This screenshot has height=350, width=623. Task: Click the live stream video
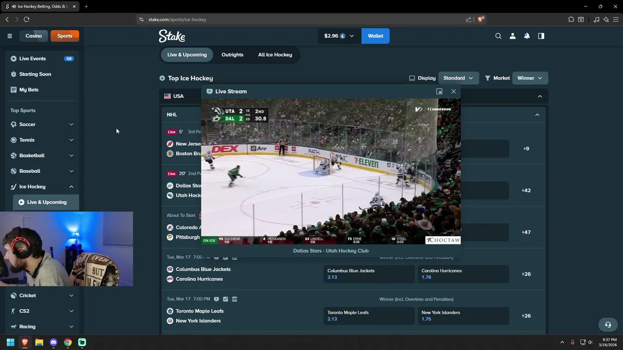click(331, 171)
